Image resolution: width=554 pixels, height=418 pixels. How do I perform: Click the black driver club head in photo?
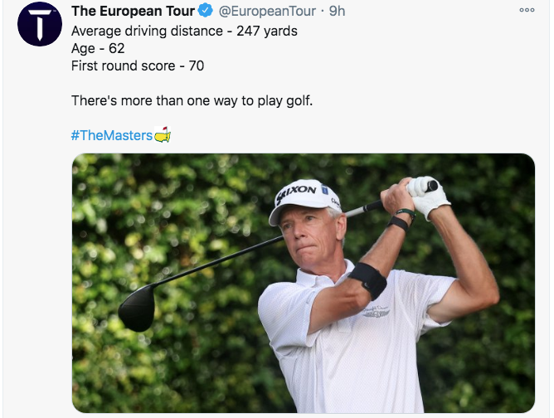(137, 308)
